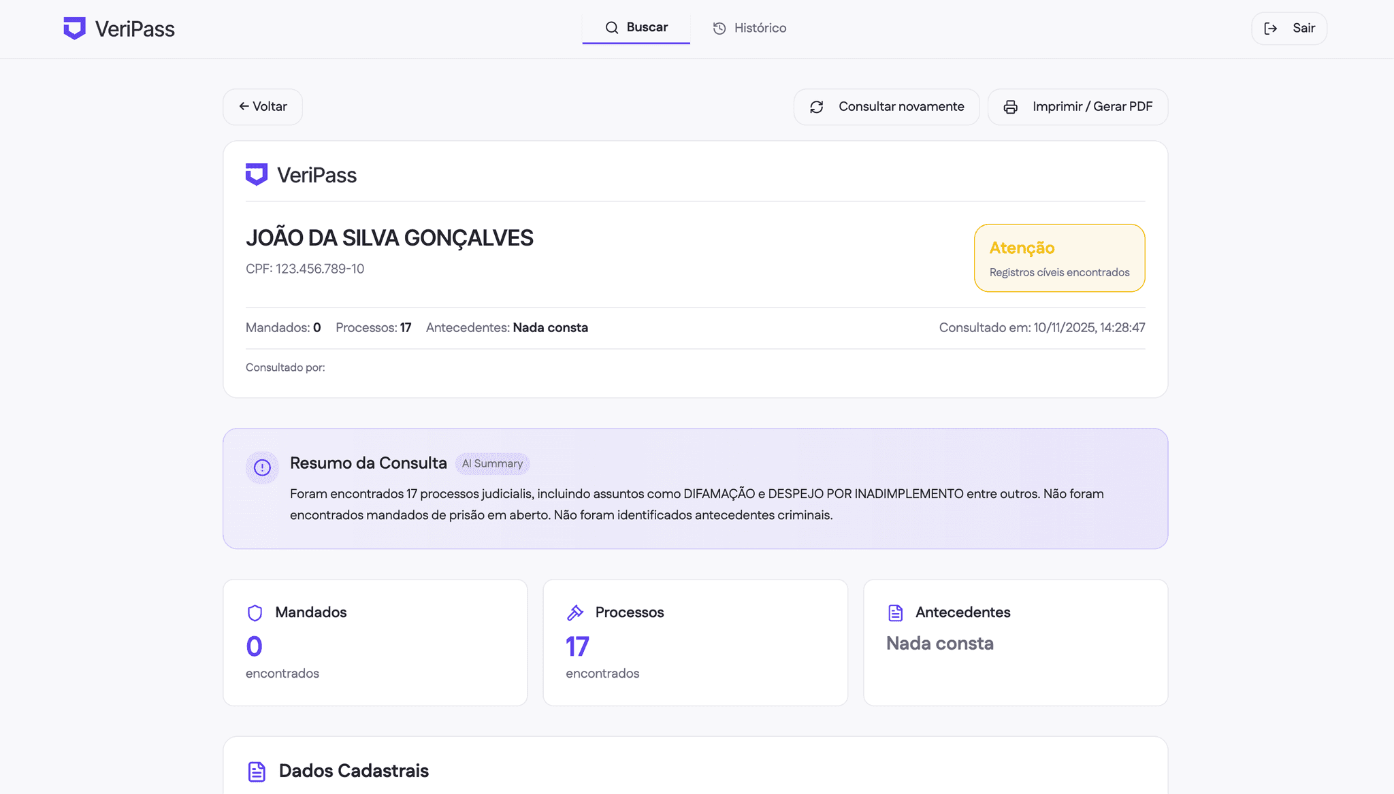1394x794 pixels.
Task: Click the refresh icon in Consultar novamente
Action: [x=816, y=107]
